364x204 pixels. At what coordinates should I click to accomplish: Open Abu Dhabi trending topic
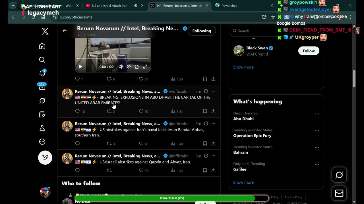(x=243, y=119)
